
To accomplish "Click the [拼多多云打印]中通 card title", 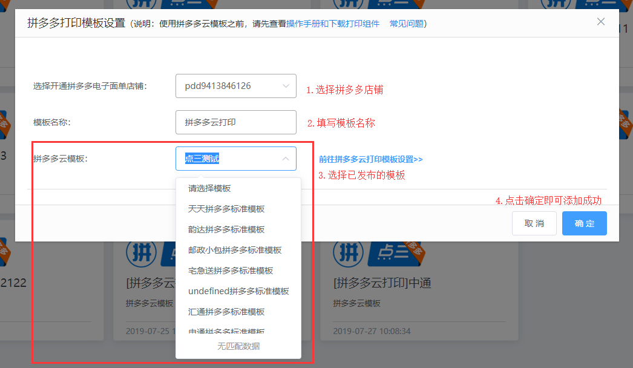I will tap(382, 283).
